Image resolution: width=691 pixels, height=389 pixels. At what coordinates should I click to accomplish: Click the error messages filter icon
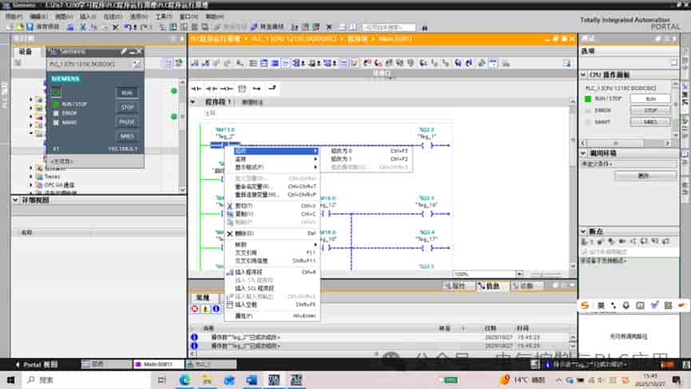point(195,309)
